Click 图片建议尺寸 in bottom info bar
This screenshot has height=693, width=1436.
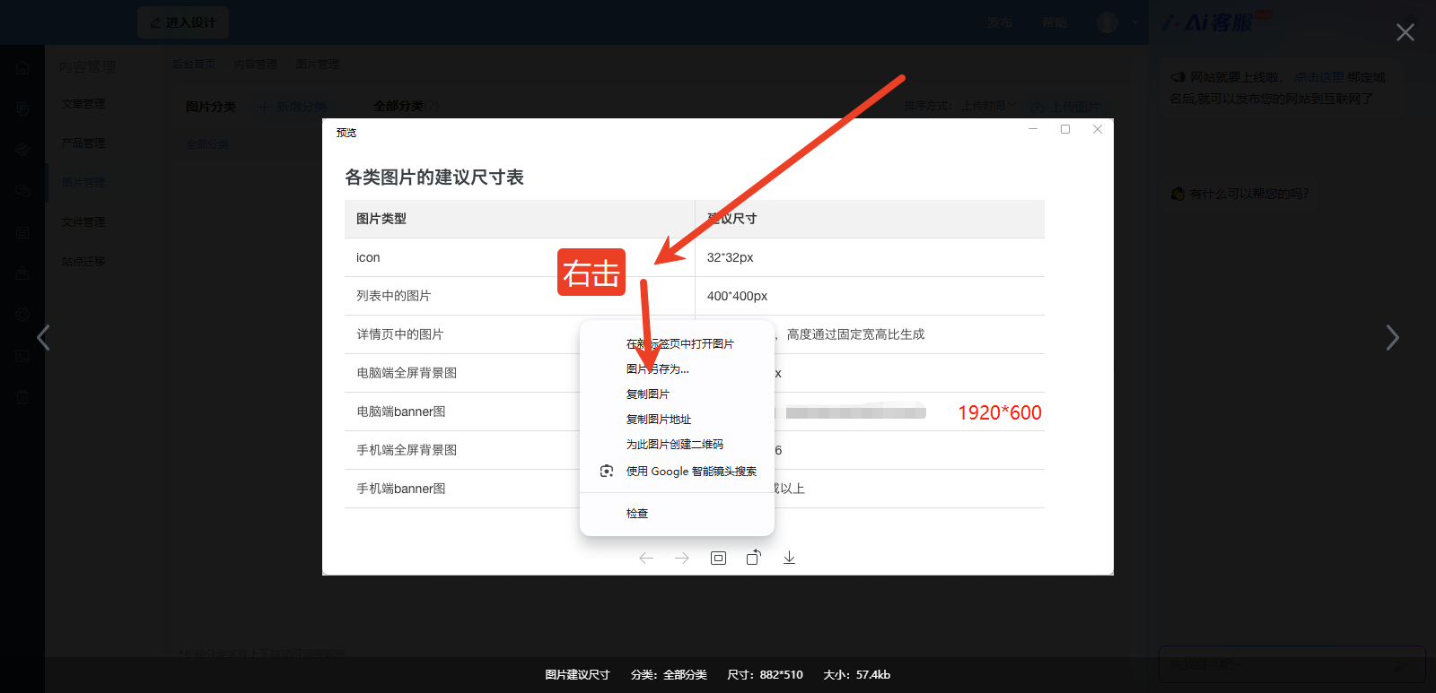click(577, 675)
